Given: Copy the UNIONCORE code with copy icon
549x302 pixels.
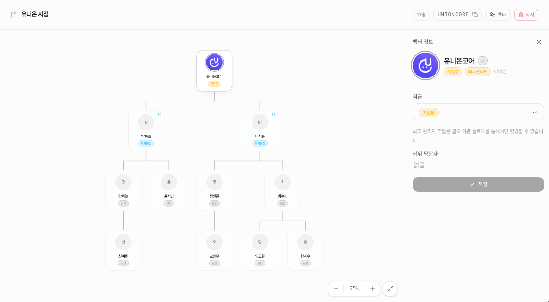Looking at the screenshot, I should 475,15.
